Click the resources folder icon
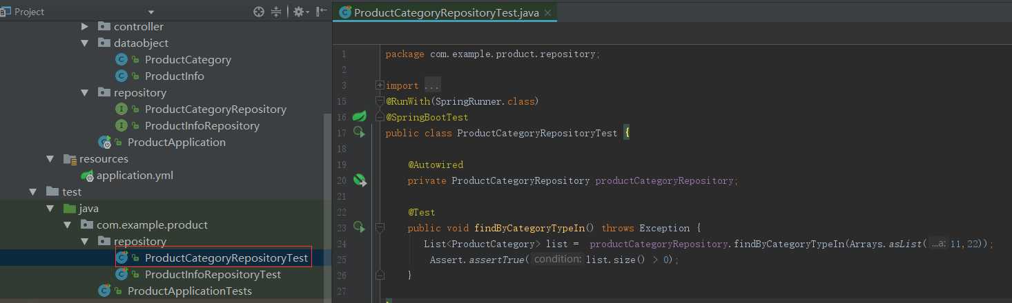This screenshot has width=1012, height=303. (x=70, y=159)
